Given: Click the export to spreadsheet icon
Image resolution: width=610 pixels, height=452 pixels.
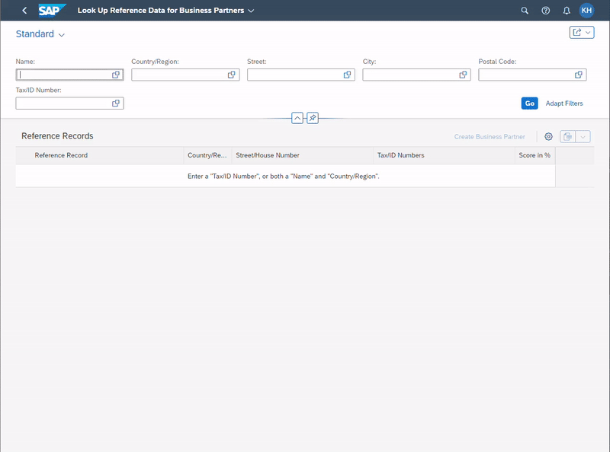Looking at the screenshot, I should pos(567,137).
